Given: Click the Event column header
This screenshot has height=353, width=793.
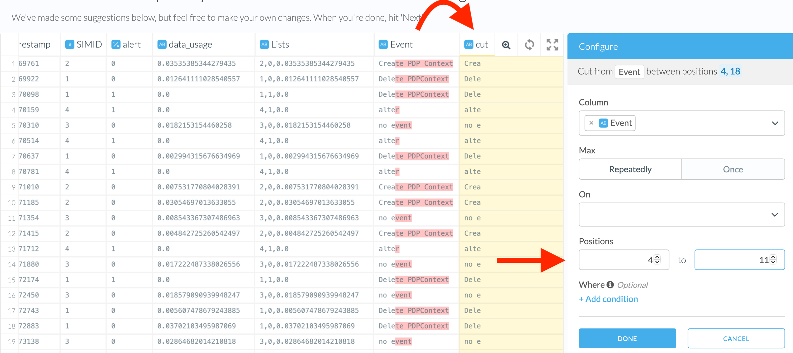Looking at the screenshot, I should coord(401,44).
